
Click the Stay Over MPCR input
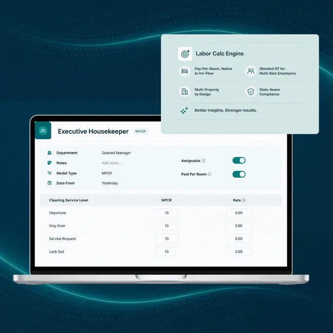[166, 226]
